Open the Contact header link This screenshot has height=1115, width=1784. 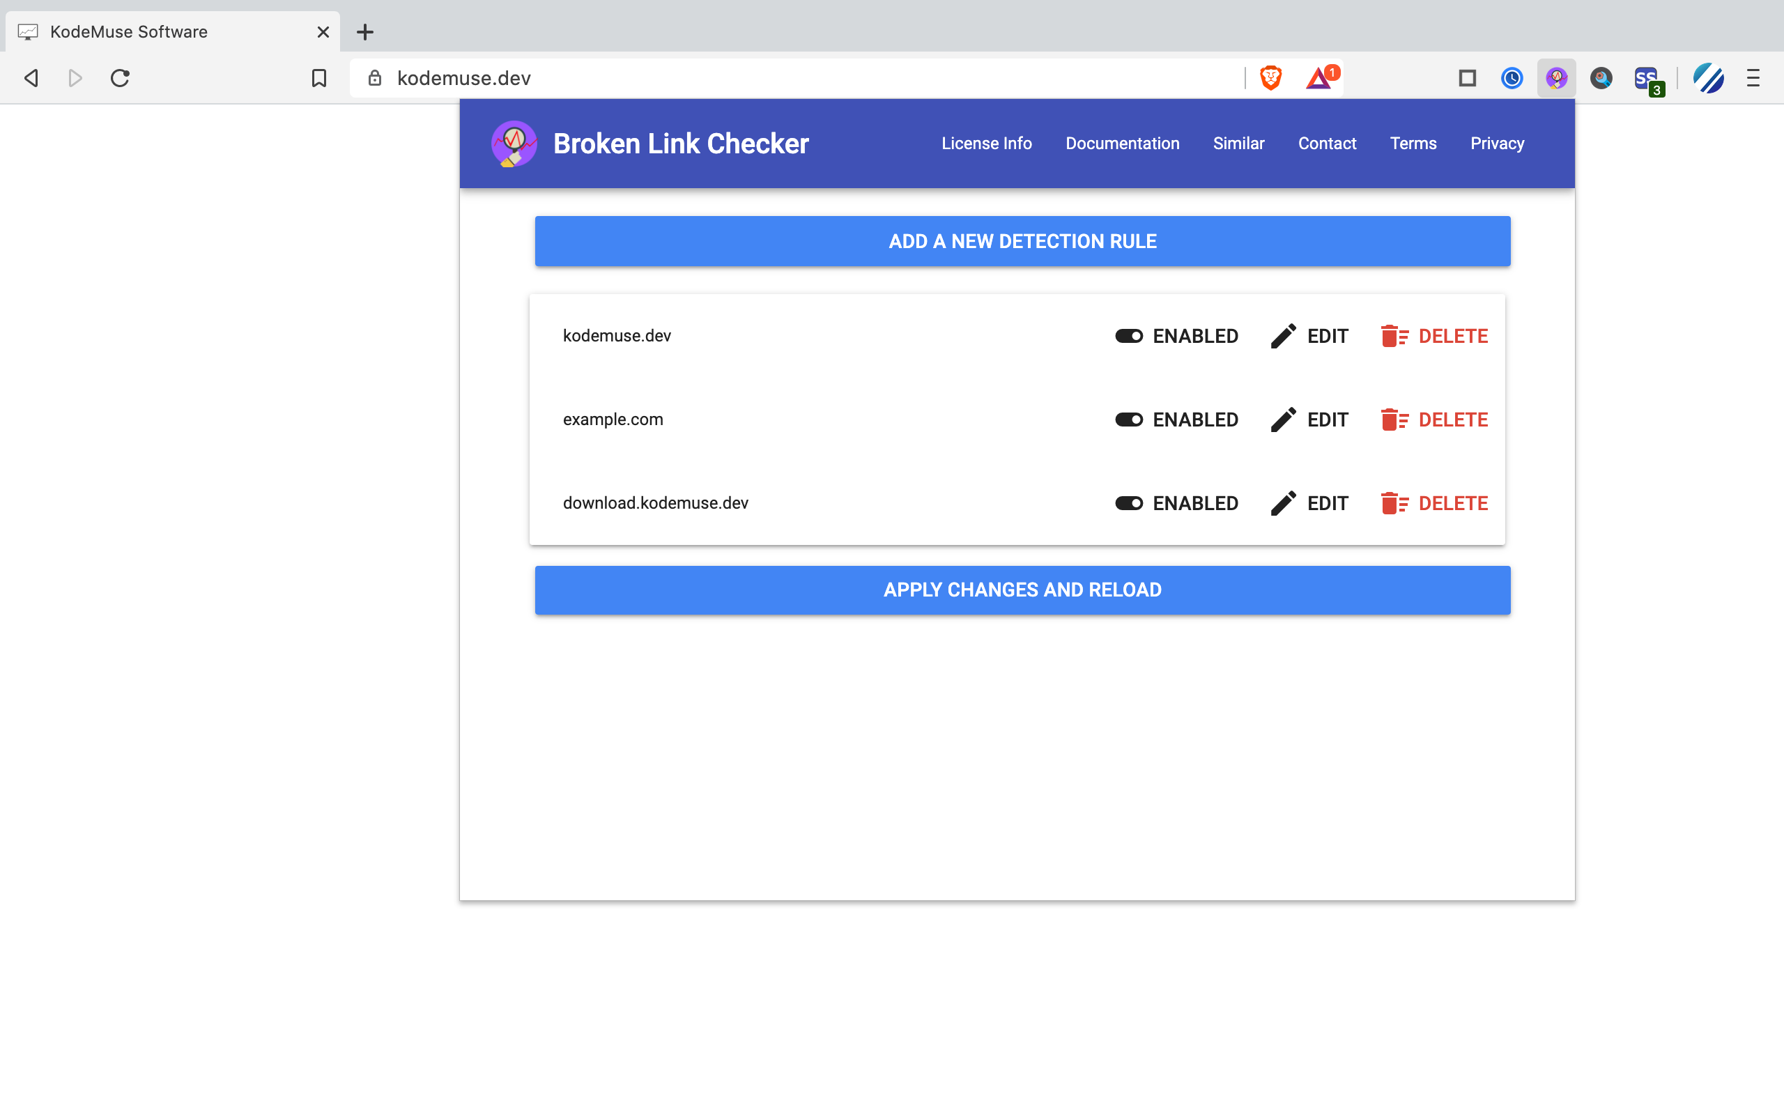[x=1327, y=143]
